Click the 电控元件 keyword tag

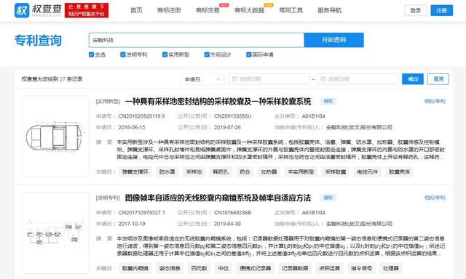pos(367,171)
